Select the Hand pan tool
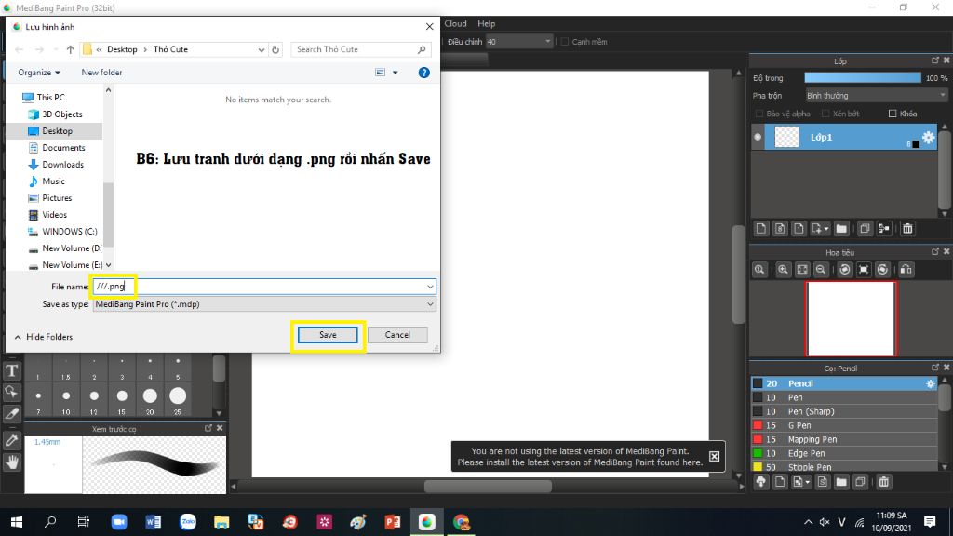The height and width of the screenshot is (536, 953). pyautogui.click(x=11, y=462)
